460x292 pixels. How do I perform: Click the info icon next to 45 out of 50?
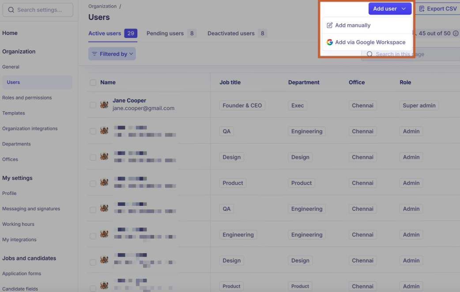pos(456,33)
